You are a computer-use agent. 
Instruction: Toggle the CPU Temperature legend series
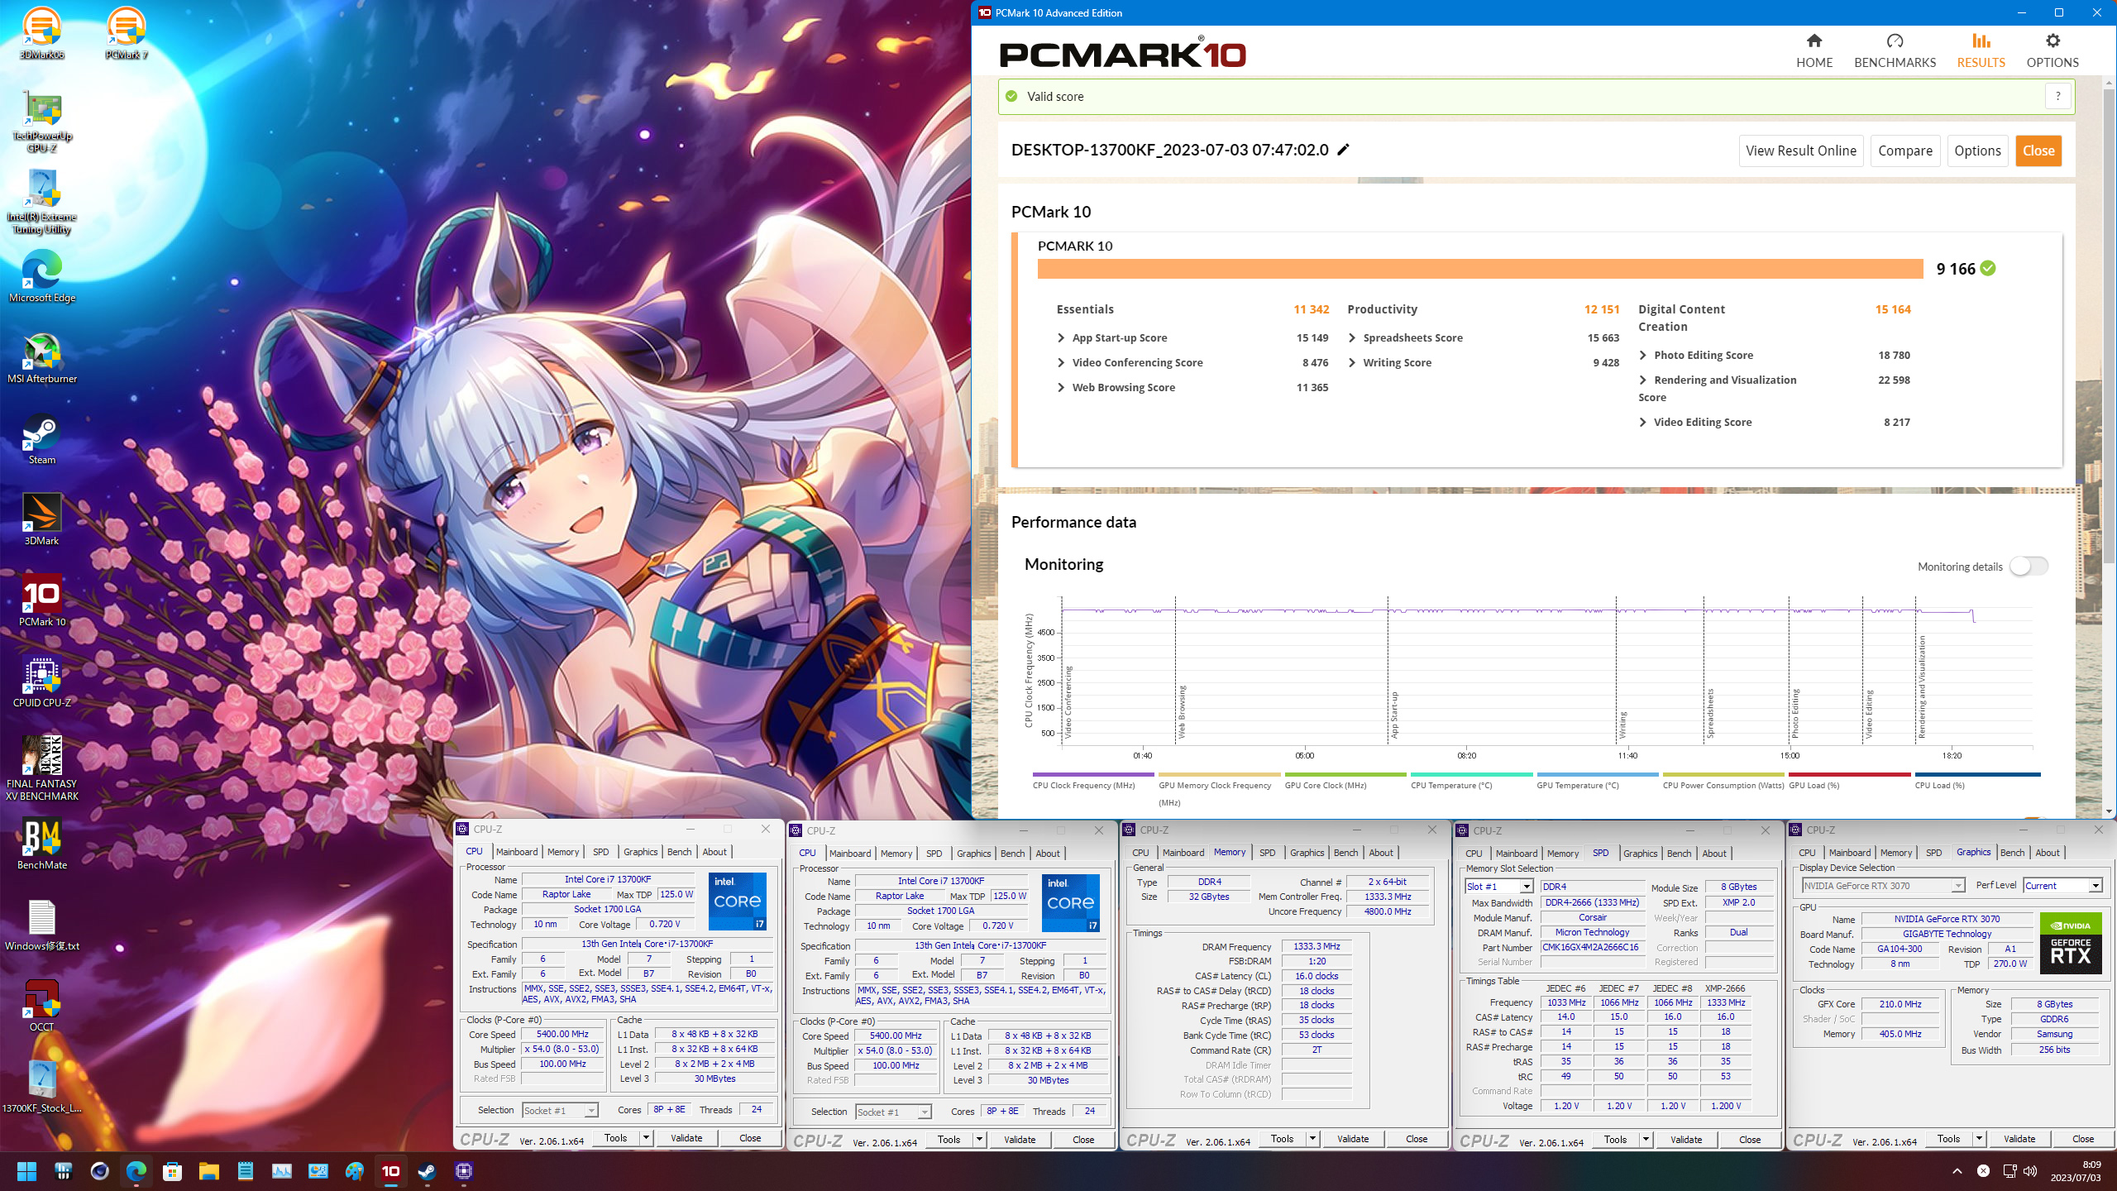[1471, 781]
